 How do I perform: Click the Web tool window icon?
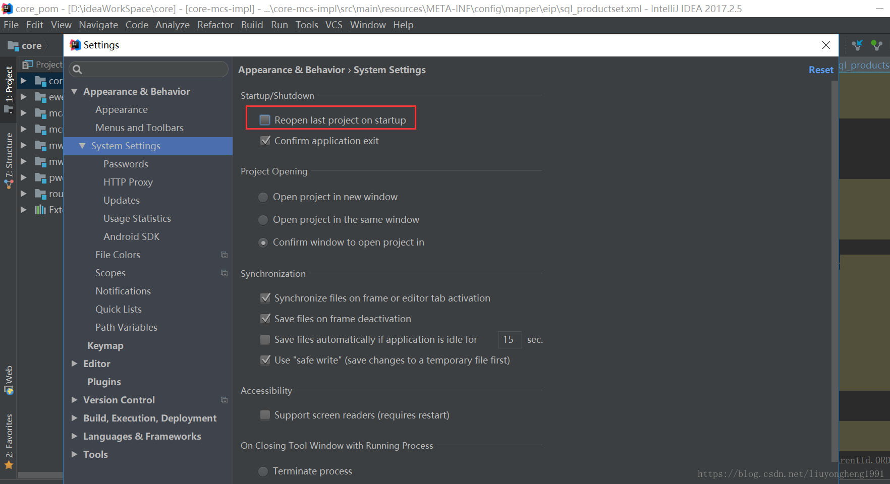[x=9, y=390]
